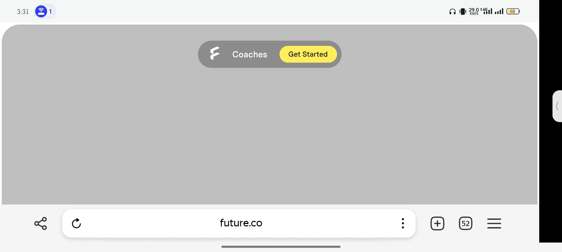Focus the future.co address field

coord(241,223)
